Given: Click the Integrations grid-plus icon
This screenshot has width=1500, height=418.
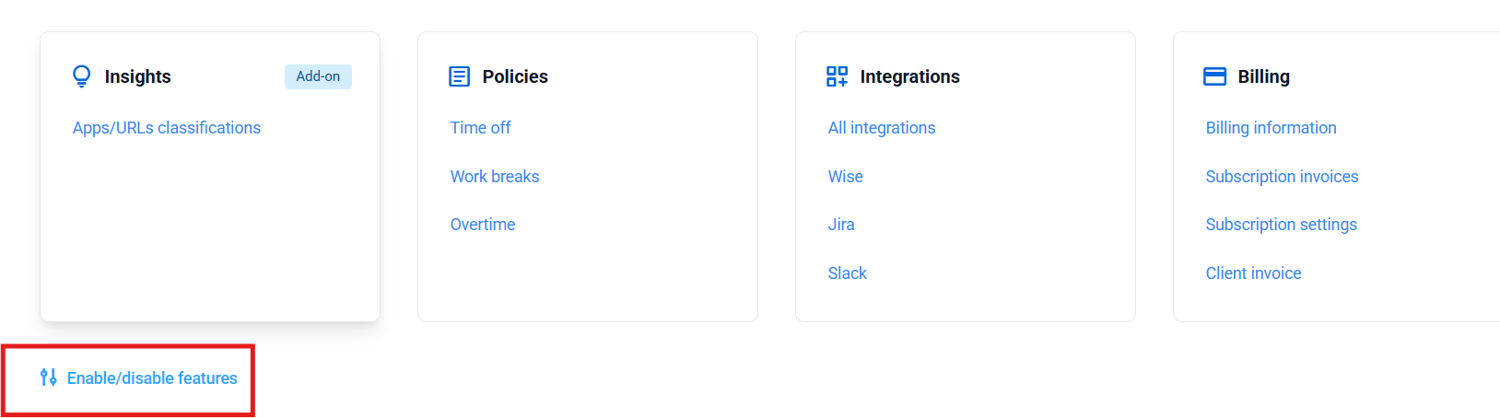Looking at the screenshot, I should (x=837, y=76).
